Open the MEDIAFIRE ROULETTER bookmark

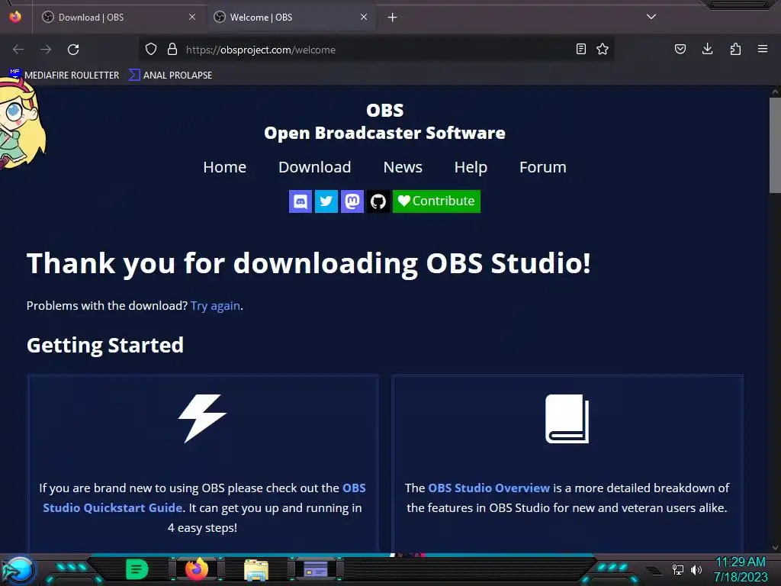65,76
